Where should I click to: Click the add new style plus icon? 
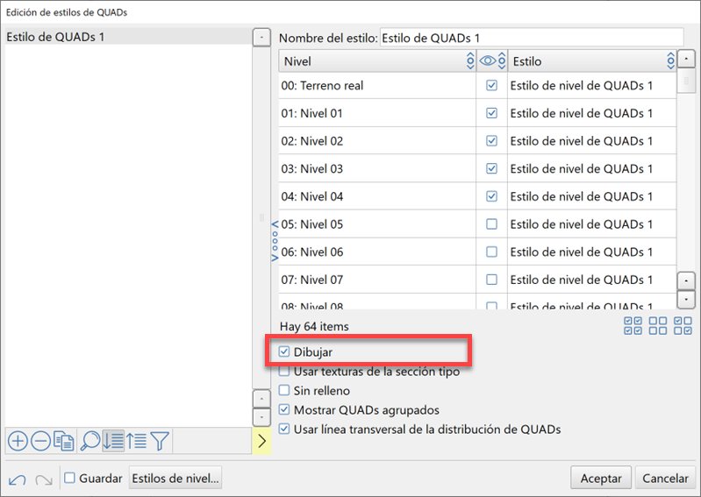(x=17, y=441)
